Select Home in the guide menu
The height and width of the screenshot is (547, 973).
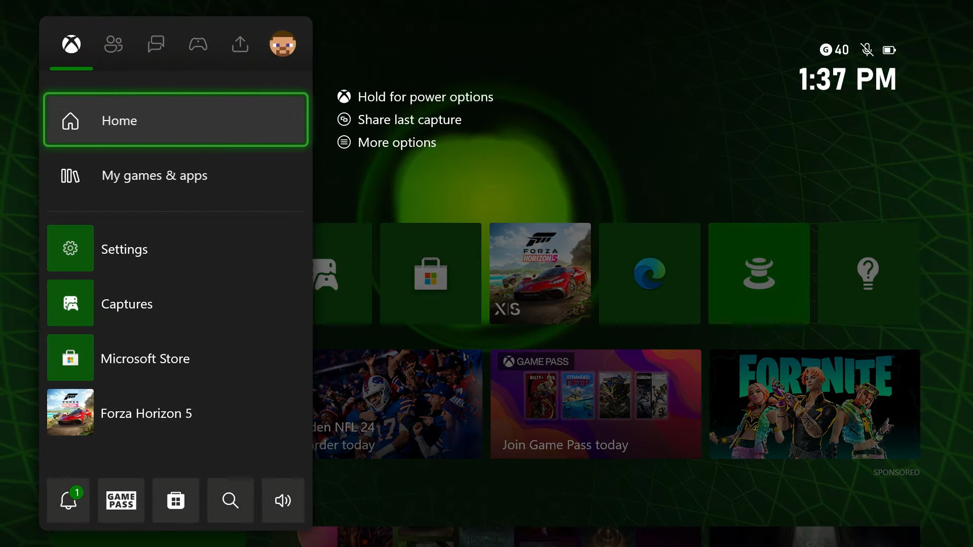coord(175,120)
